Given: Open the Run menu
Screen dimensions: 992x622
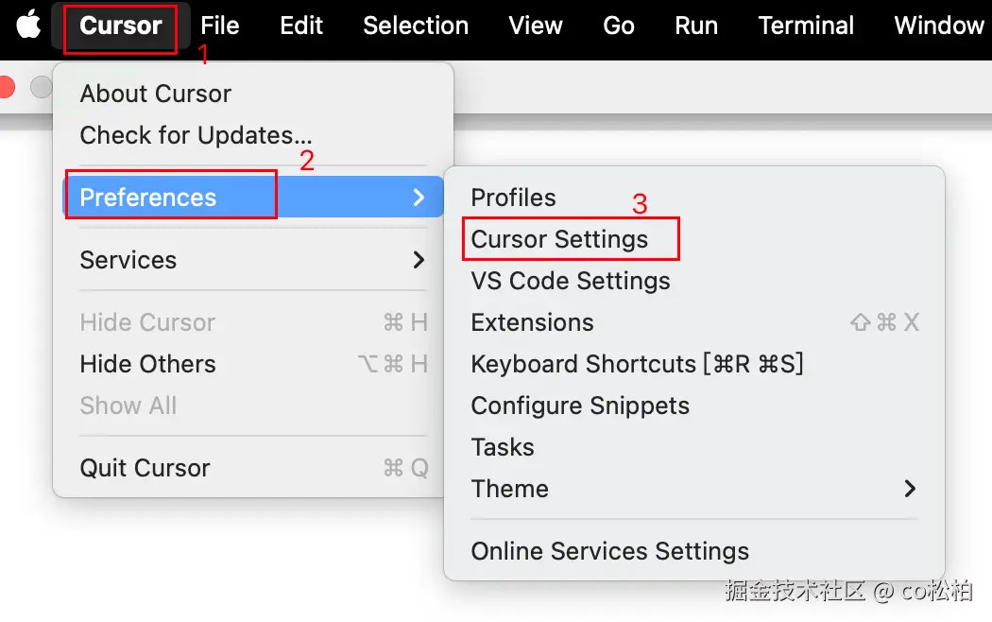Looking at the screenshot, I should coord(696,26).
